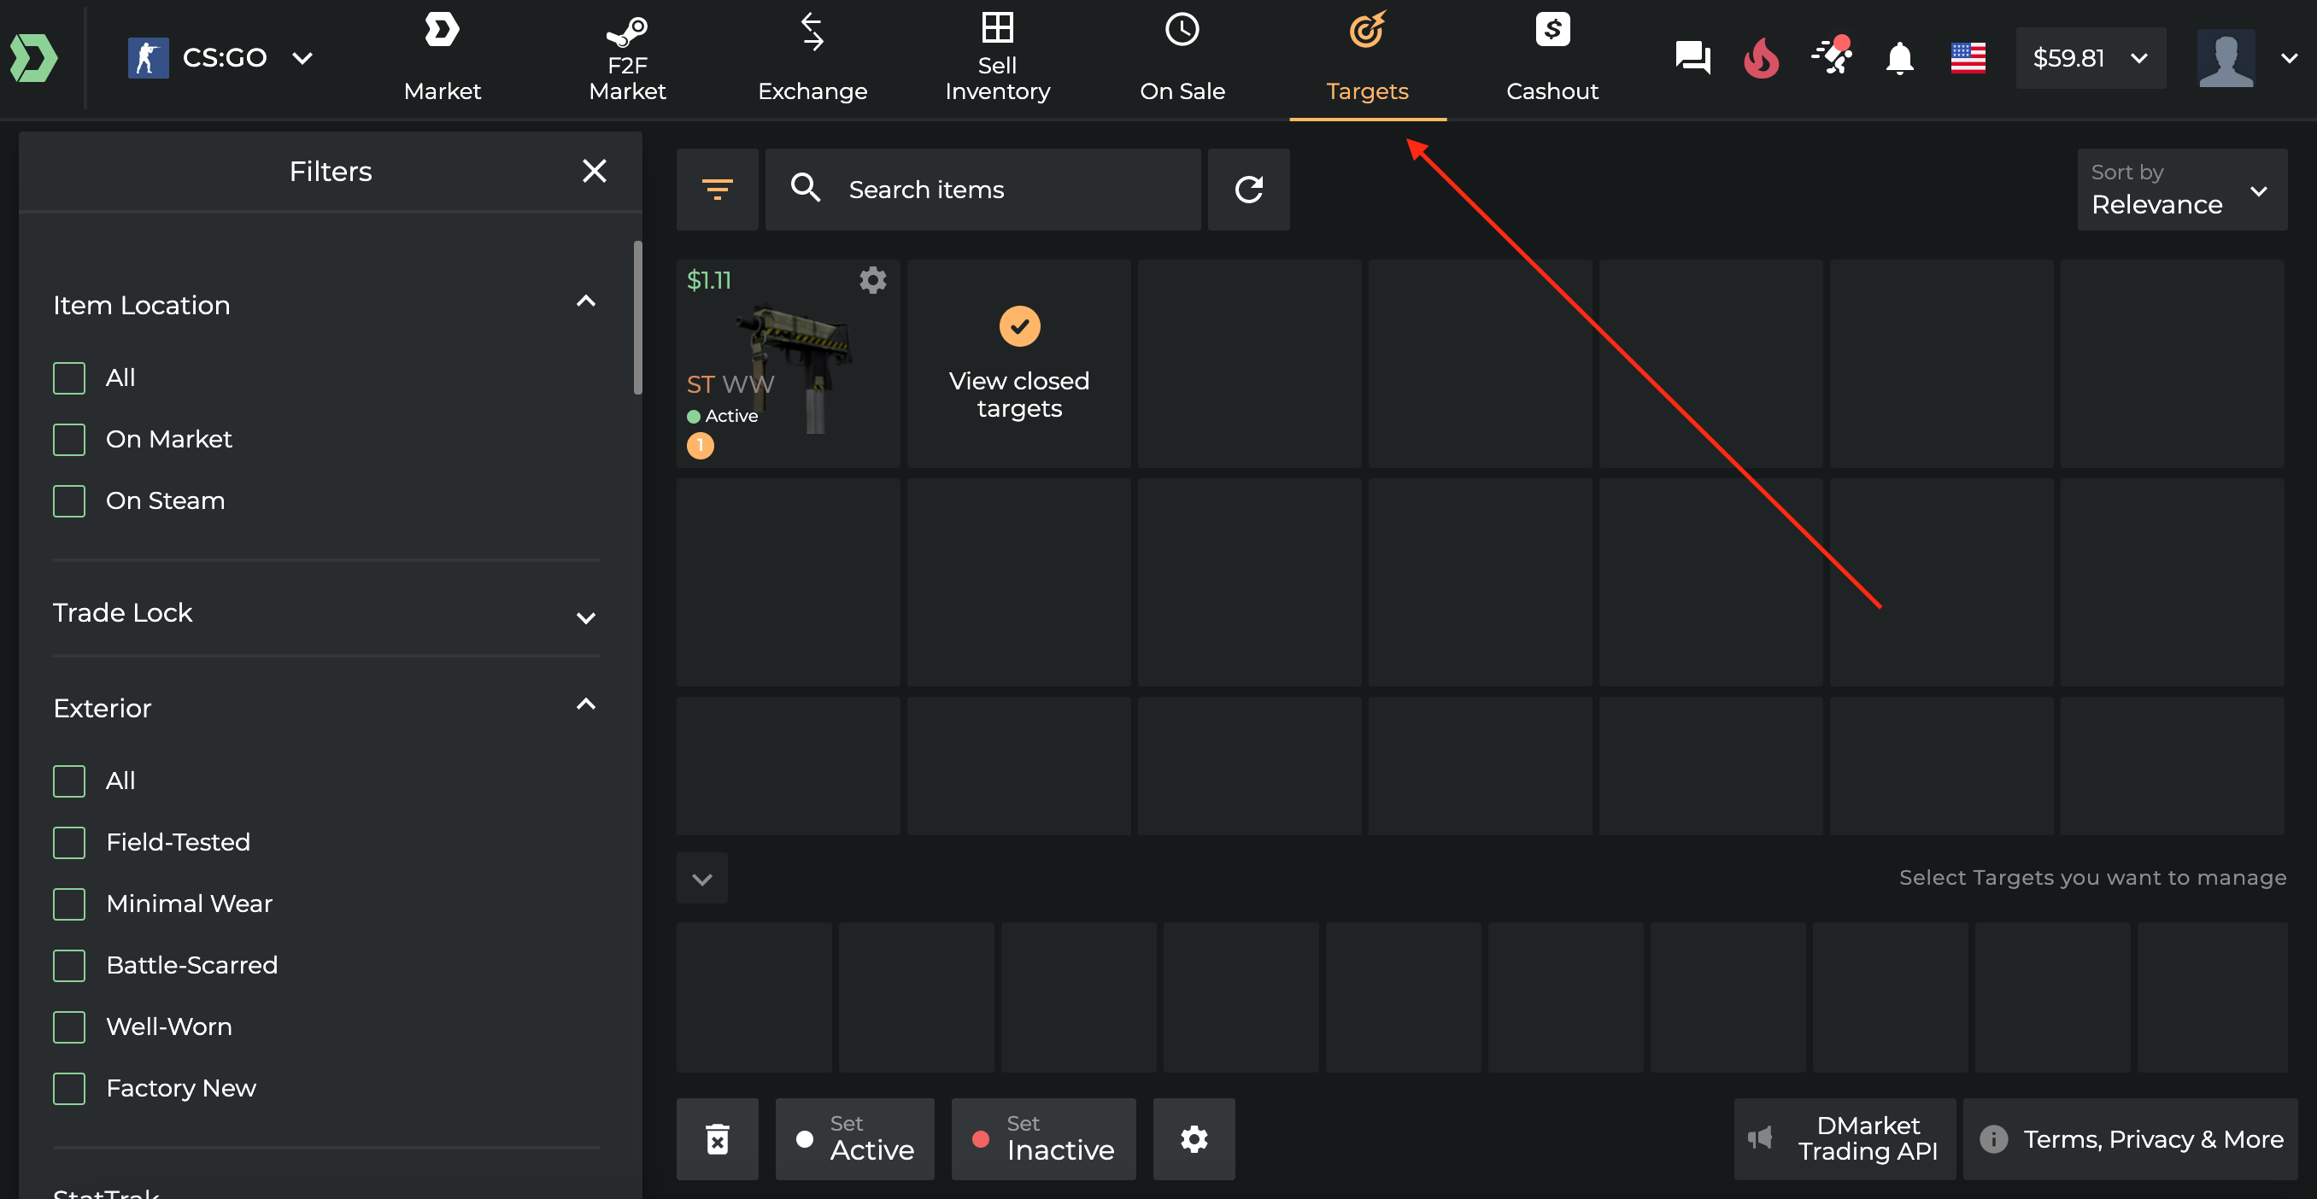Open View closed targets
Image resolution: width=2317 pixels, height=1199 pixels.
[x=1018, y=364]
